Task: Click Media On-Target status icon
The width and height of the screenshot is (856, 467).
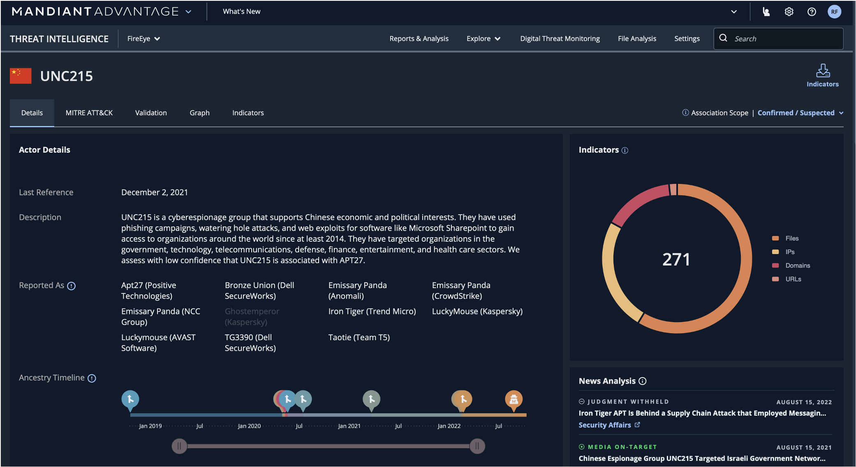Action: coord(582,447)
